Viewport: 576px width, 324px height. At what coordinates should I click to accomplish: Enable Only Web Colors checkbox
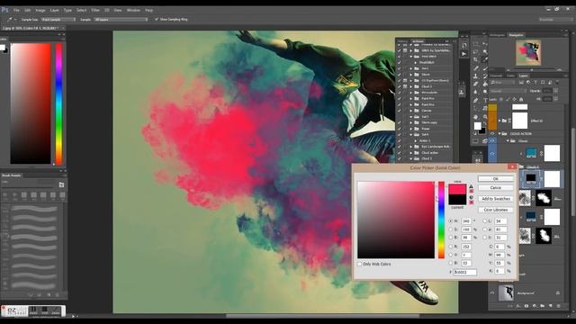(360, 264)
